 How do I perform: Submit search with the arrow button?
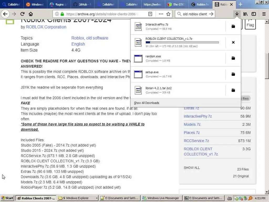click(211, 14)
